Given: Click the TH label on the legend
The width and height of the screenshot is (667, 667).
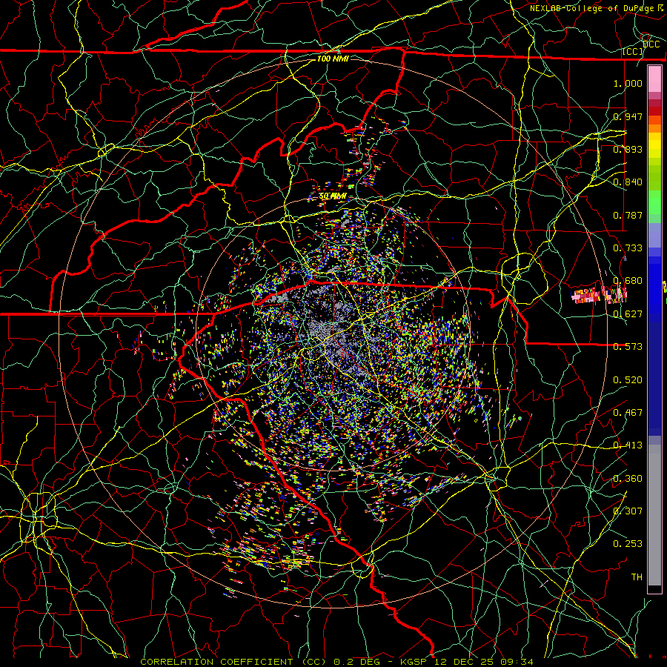Looking at the screenshot, I should (637, 577).
